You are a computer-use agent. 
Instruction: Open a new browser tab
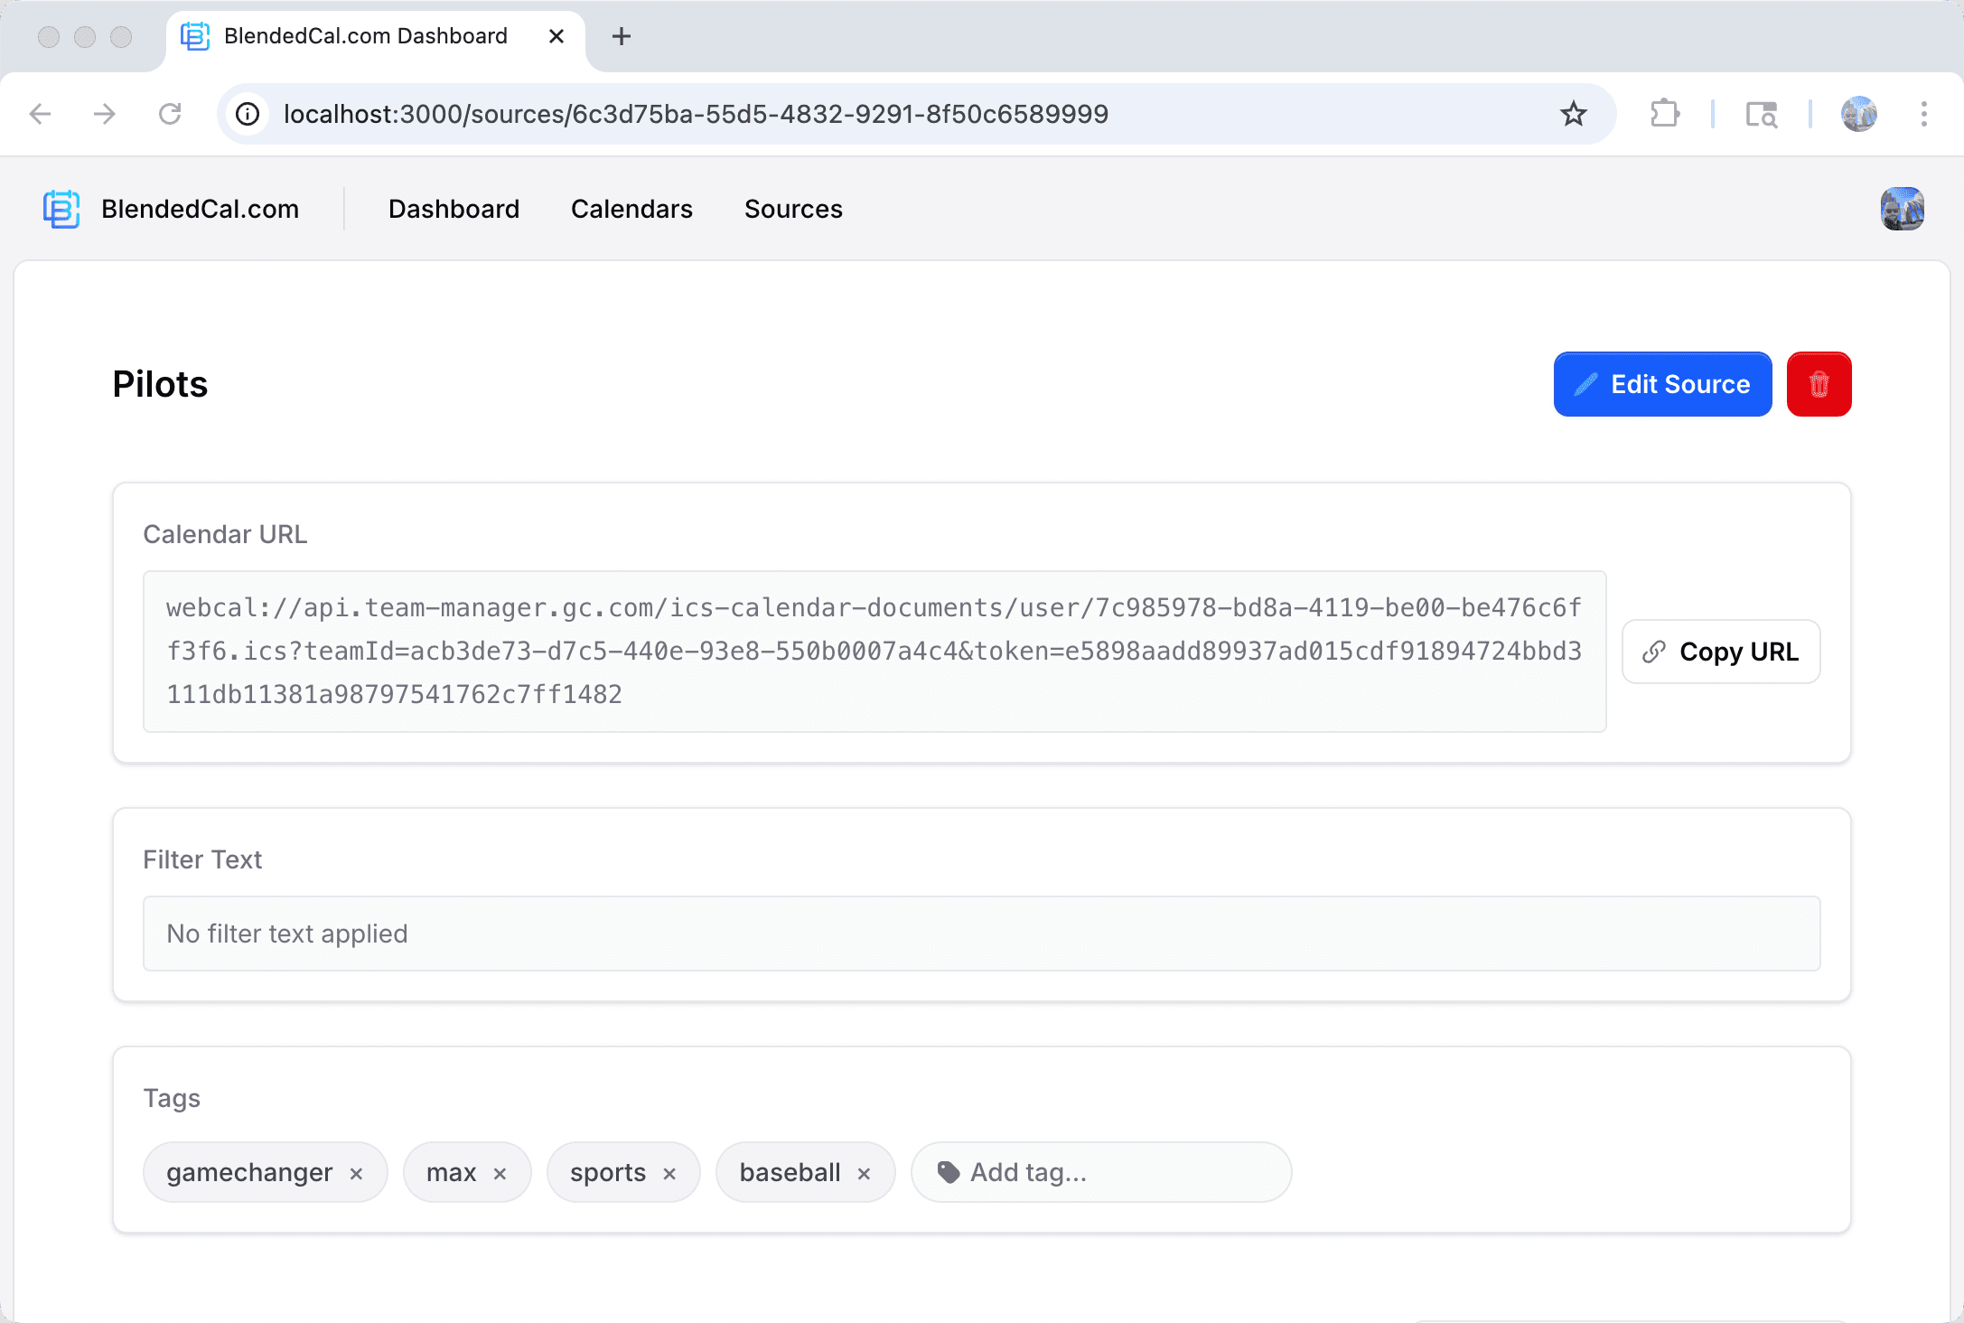(x=621, y=36)
